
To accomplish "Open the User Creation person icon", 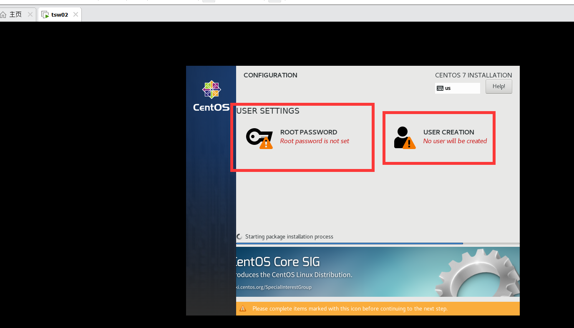I will 405,138.
